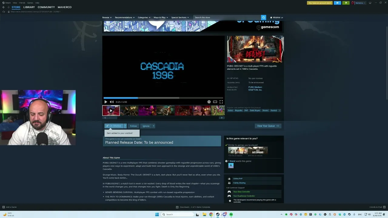Show next screenshots with right arrow
Screen dimensions: 388x218
pyautogui.click(x=222, y=118)
